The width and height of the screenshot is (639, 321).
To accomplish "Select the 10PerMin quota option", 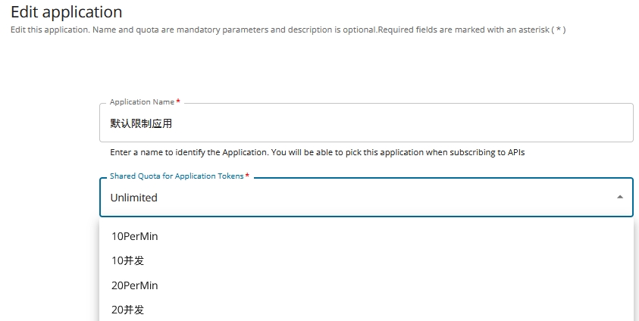I will 134,236.
